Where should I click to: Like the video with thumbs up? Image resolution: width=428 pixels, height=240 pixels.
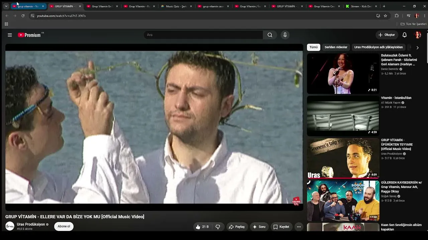(202, 227)
